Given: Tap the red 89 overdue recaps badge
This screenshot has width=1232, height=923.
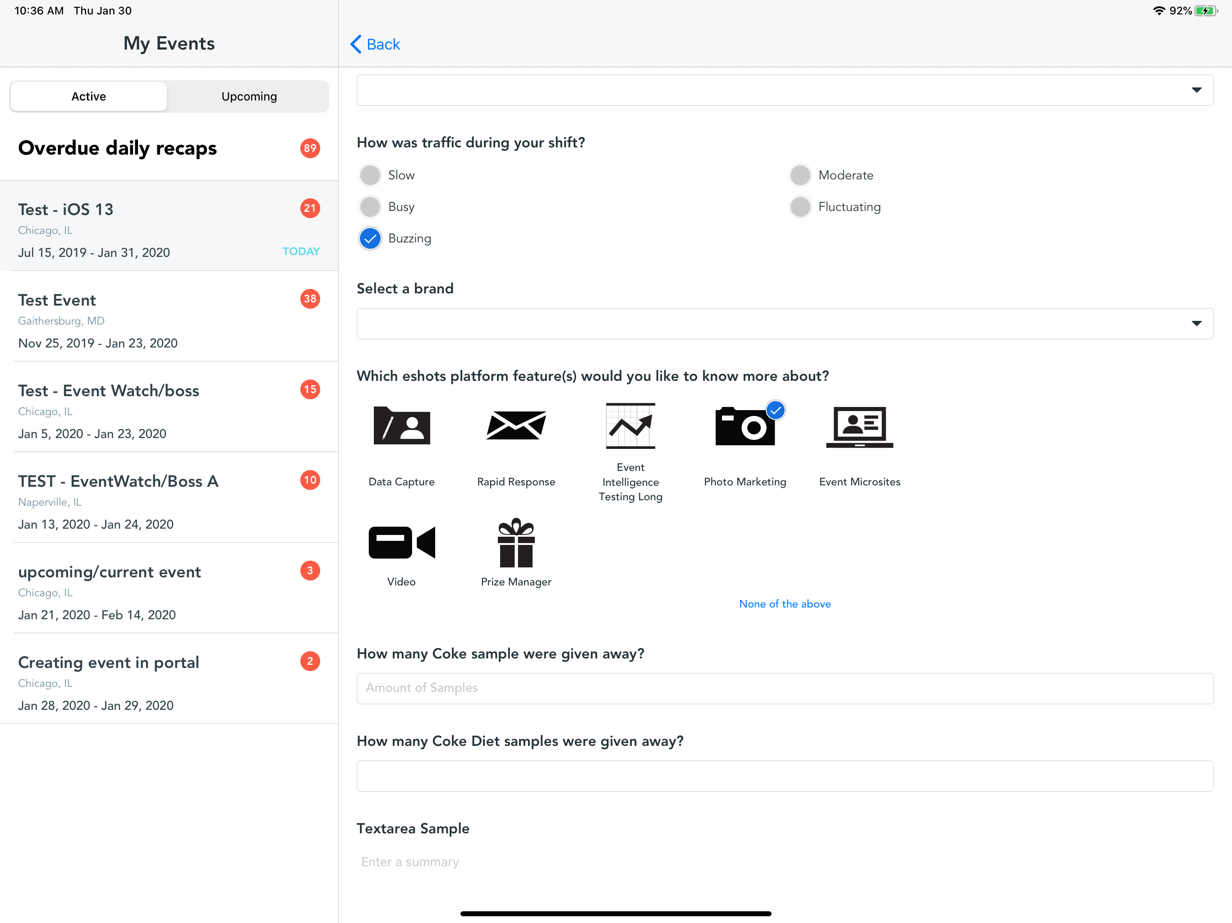Looking at the screenshot, I should pos(310,148).
